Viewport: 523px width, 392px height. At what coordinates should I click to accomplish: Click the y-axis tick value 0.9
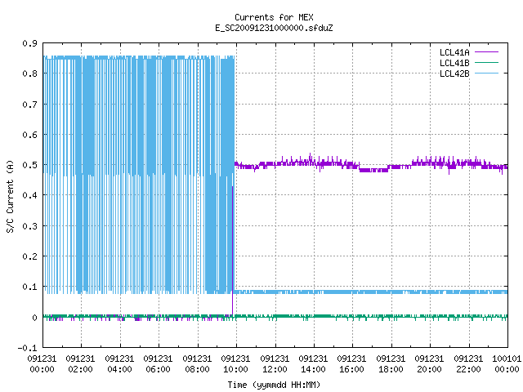29,43
